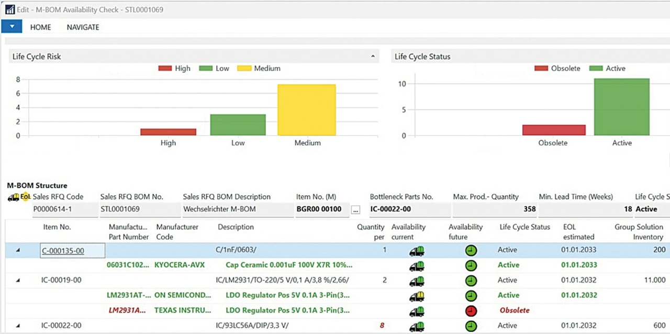The width and height of the screenshot is (670, 334).
Task: Click the EOL truck icon beside Sales RFQ Code
Action: point(19,197)
